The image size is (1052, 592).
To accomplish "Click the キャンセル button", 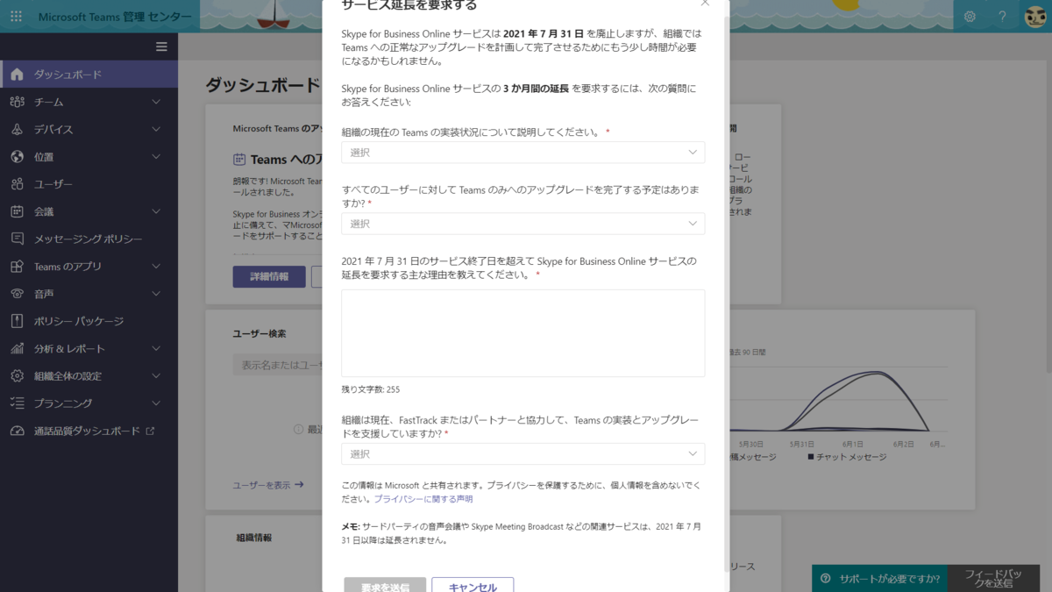I will (473, 585).
